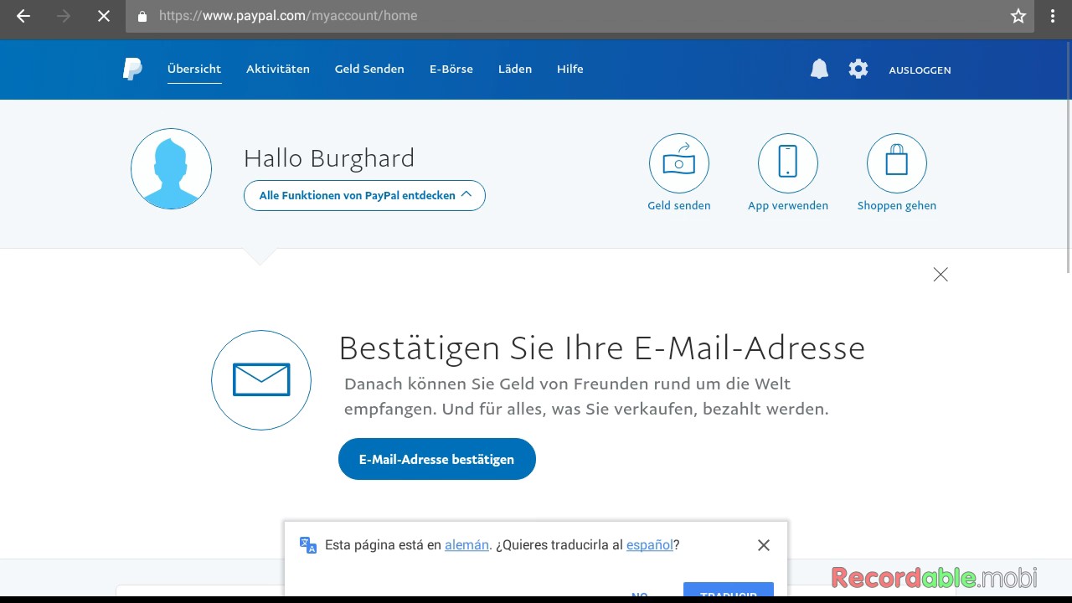Screen dimensions: 1072x603
Task: Open notifications bell icon
Action: [x=819, y=70]
